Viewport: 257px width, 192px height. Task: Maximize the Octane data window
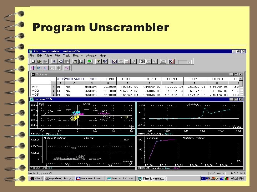coord(236,74)
